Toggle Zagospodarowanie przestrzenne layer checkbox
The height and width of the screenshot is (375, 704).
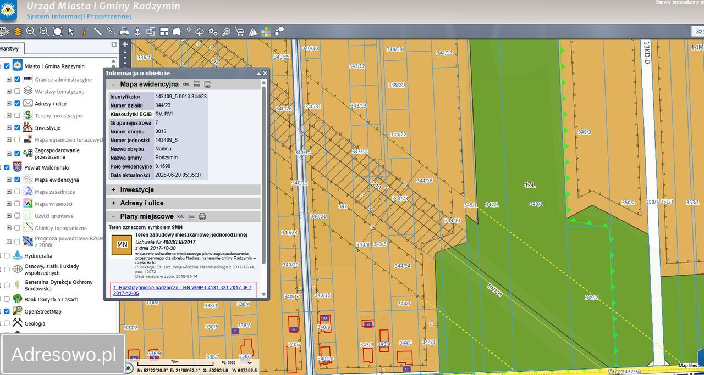coord(18,154)
